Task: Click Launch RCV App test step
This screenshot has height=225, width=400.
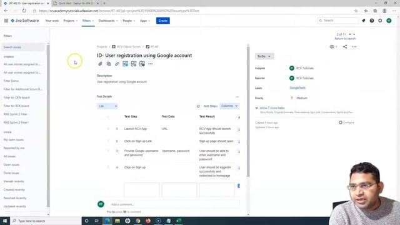Action: point(136,129)
